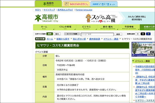
Task: Change background color to black 黒
Action: [143, 34]
